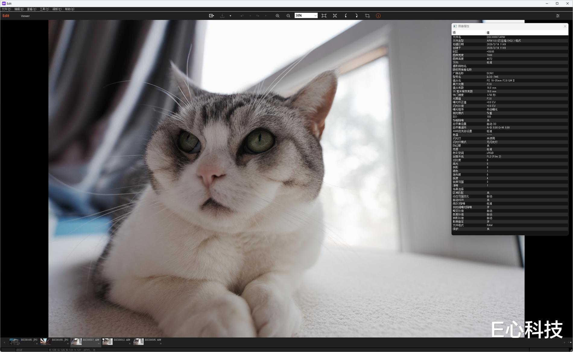Select the DSC00007.ARW thumbnail in the filmstrip
The width and height of the screenshot is (573, 352).
click(x=77, y=341)
